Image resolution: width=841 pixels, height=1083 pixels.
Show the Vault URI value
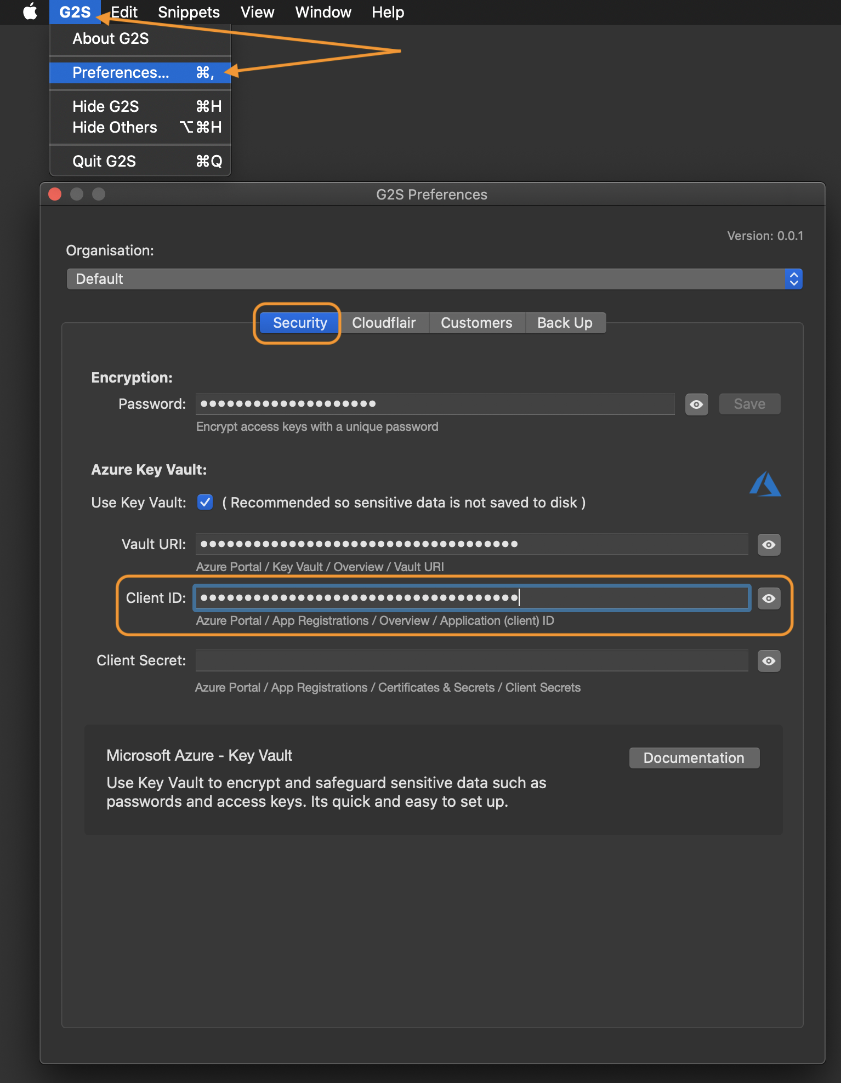769,545
